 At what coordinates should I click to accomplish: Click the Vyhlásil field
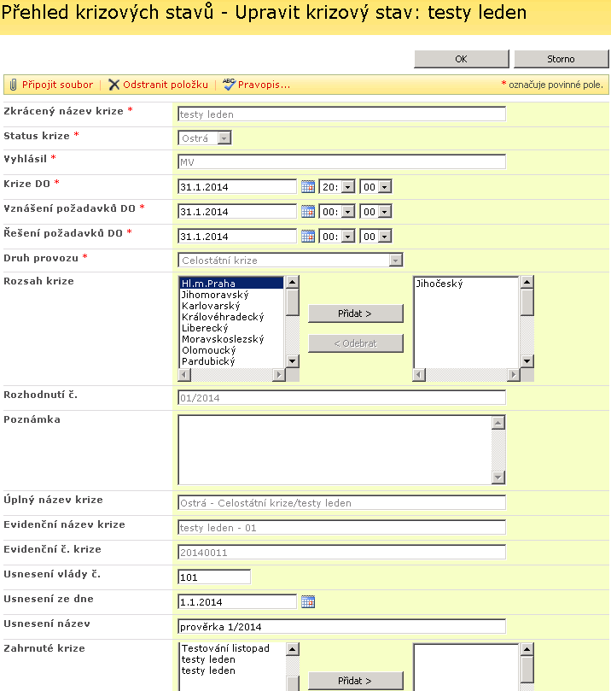coord(342,161)
